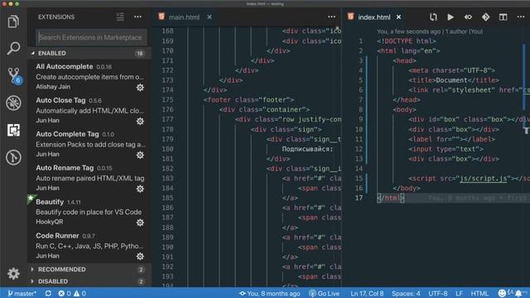Image resolution: width=530 pixels, height=298 pixels.
Task: Open notifications bell in status bar
Action: tap(518, 293)
